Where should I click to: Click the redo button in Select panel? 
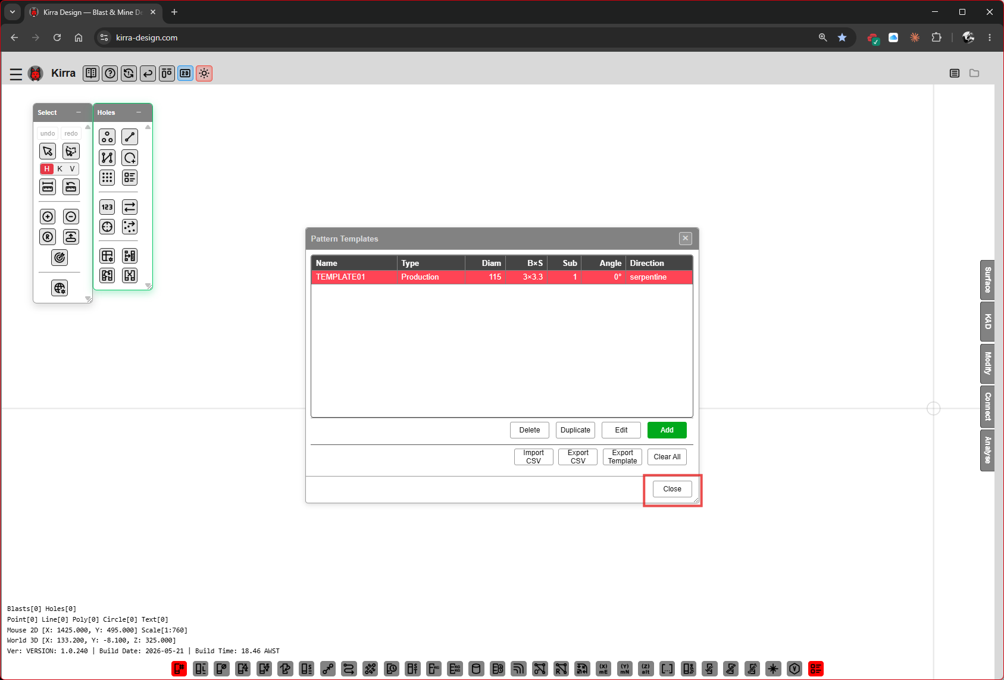coord(71,133)
